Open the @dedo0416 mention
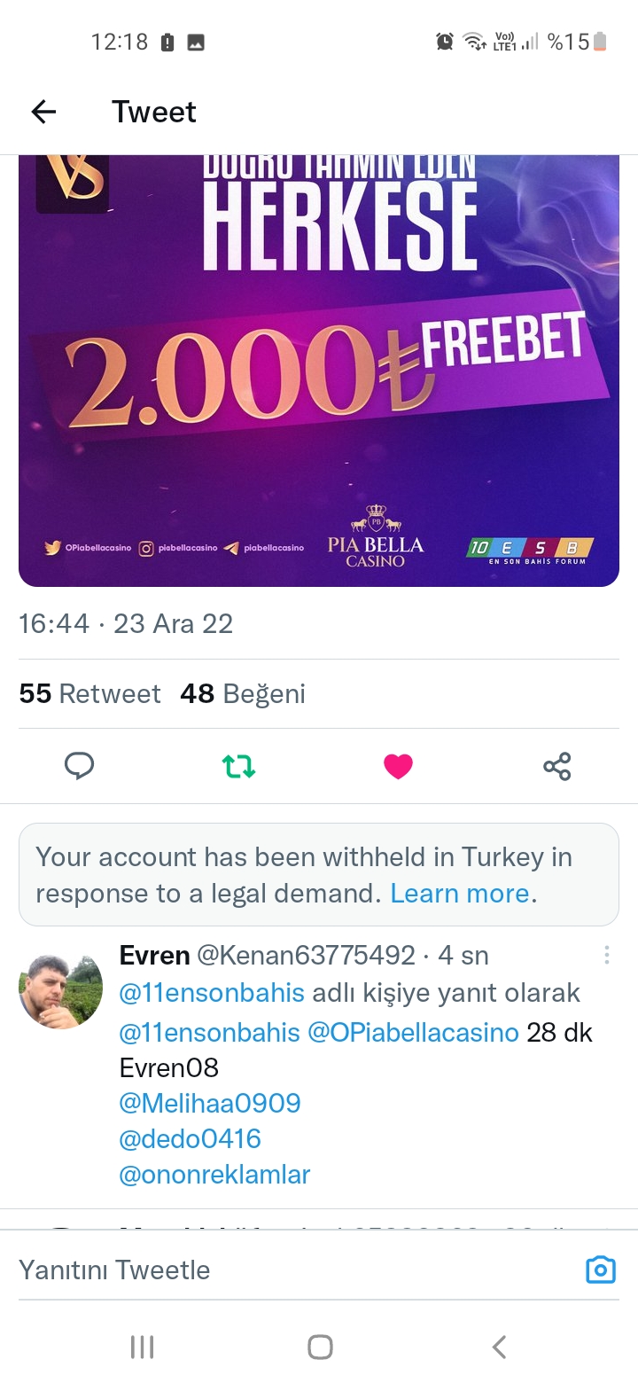This screenshot has height=1383, width=638. point(191,1139)
